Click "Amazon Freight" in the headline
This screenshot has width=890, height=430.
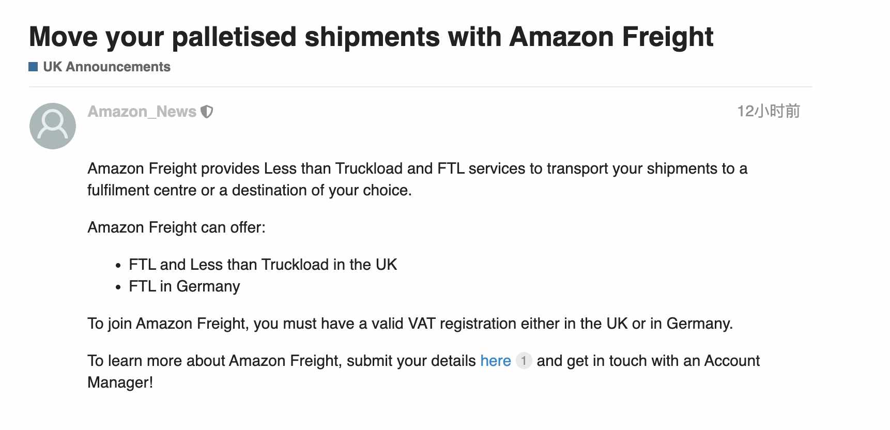(611, 37)
